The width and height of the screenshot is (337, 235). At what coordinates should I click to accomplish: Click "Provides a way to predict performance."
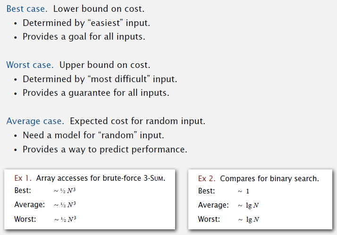[105, 149]
